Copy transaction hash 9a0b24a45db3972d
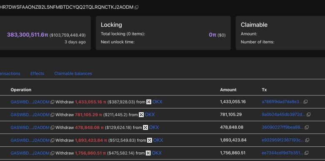 click(x=308, y=115)
